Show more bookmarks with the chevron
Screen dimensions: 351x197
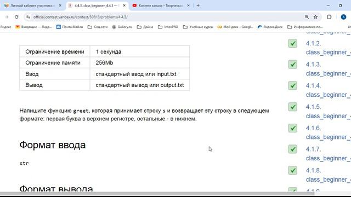(x=349, y=27)
